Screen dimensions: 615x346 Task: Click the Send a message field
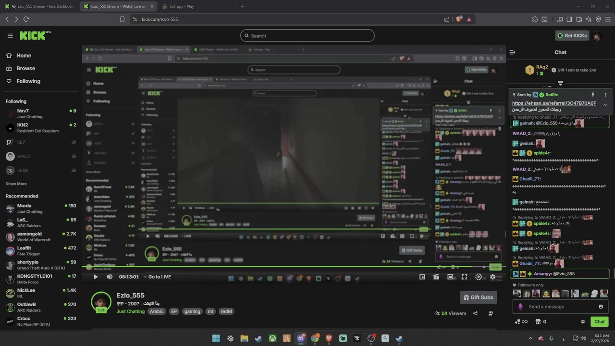pyautogui.click(x=560, y=307)
